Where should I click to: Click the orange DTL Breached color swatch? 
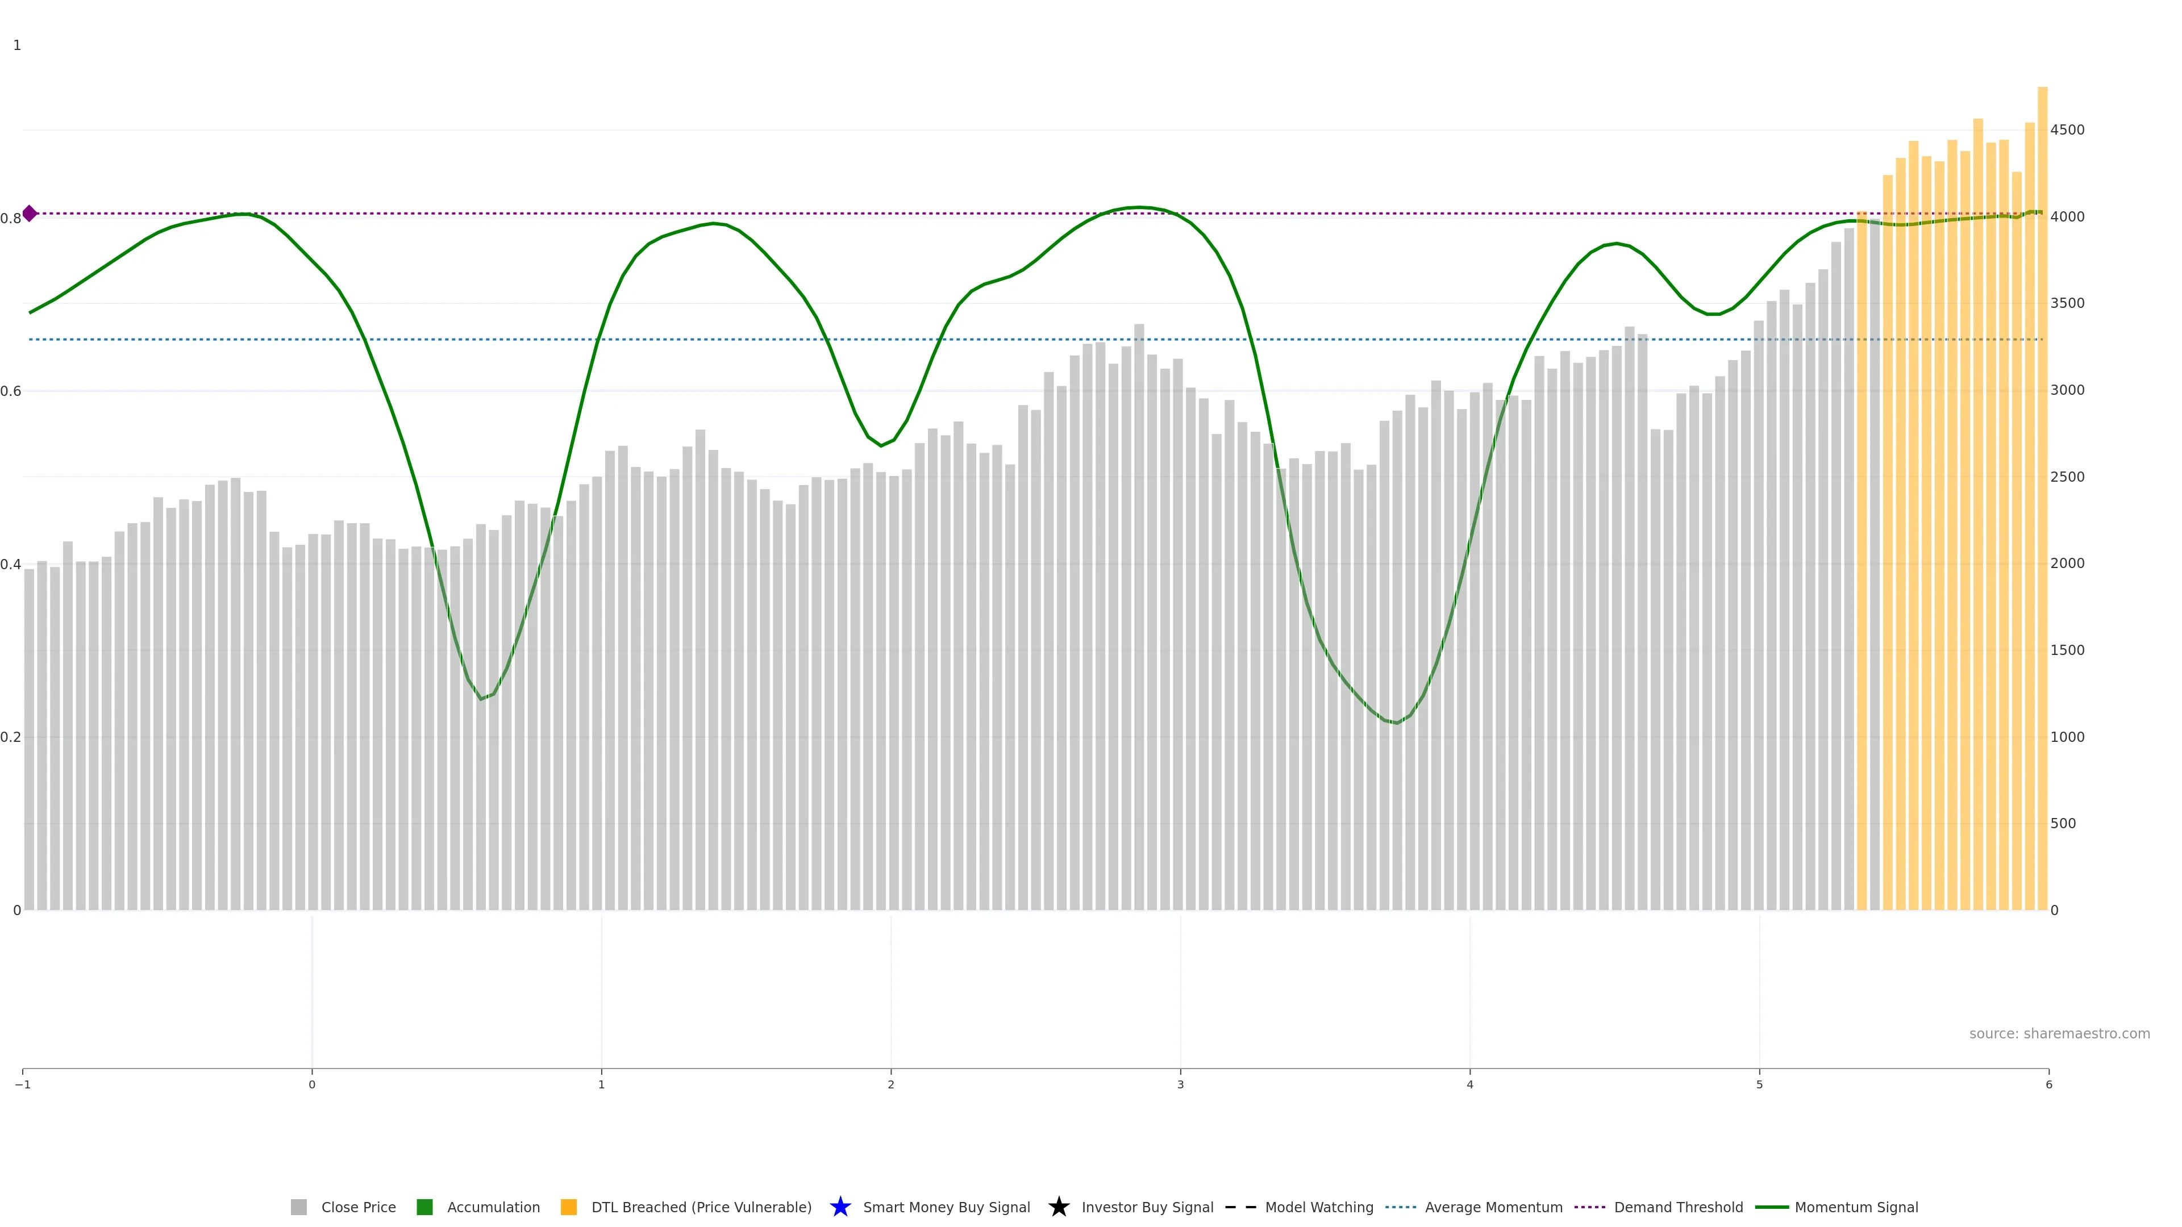point(568,1207)
